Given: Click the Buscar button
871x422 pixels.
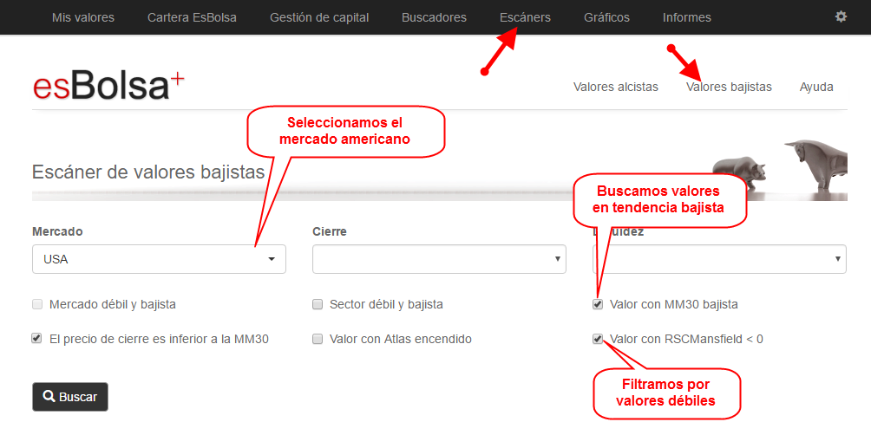Looking at the screenshot, I should (70, 397).
